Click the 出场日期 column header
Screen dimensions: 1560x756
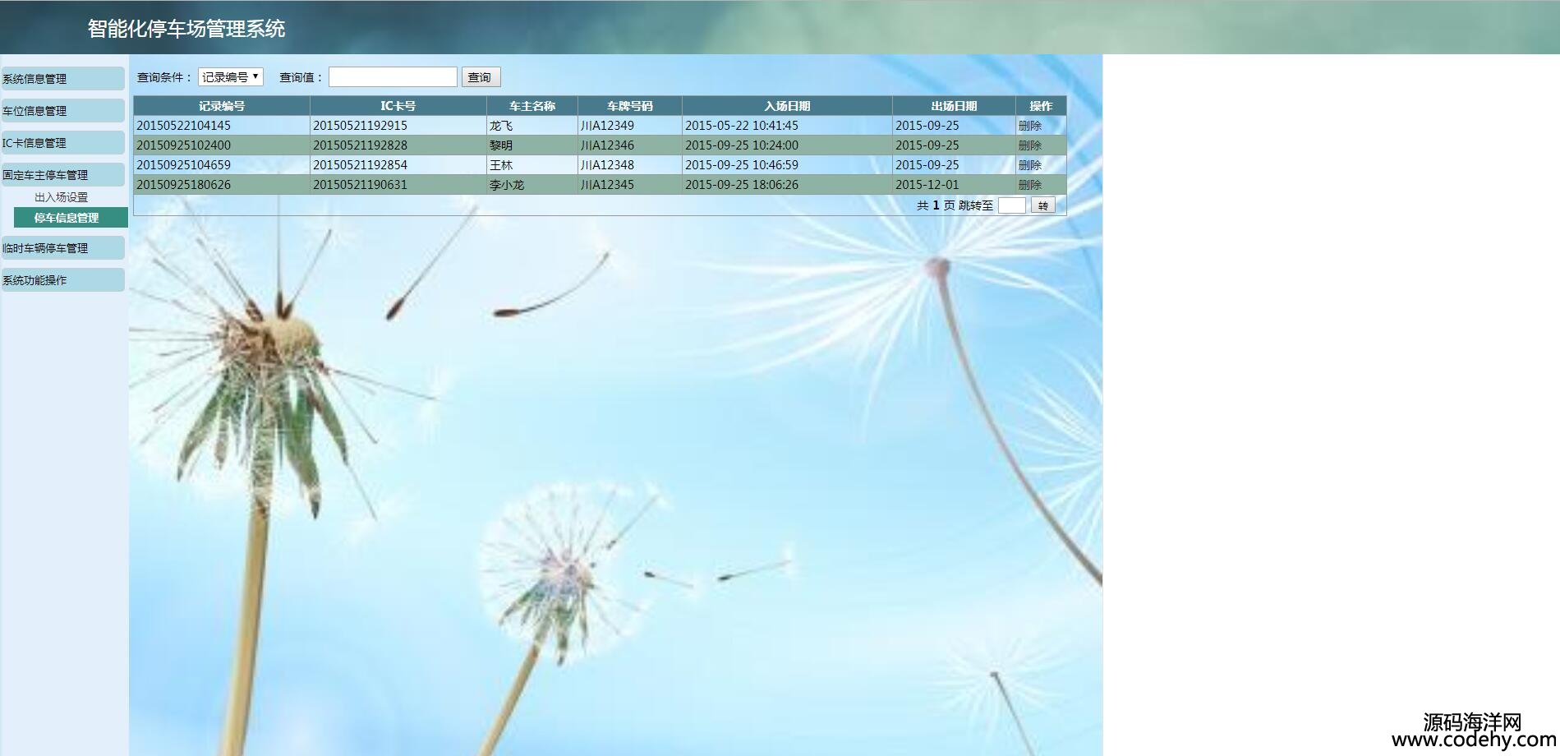(954, 106)
